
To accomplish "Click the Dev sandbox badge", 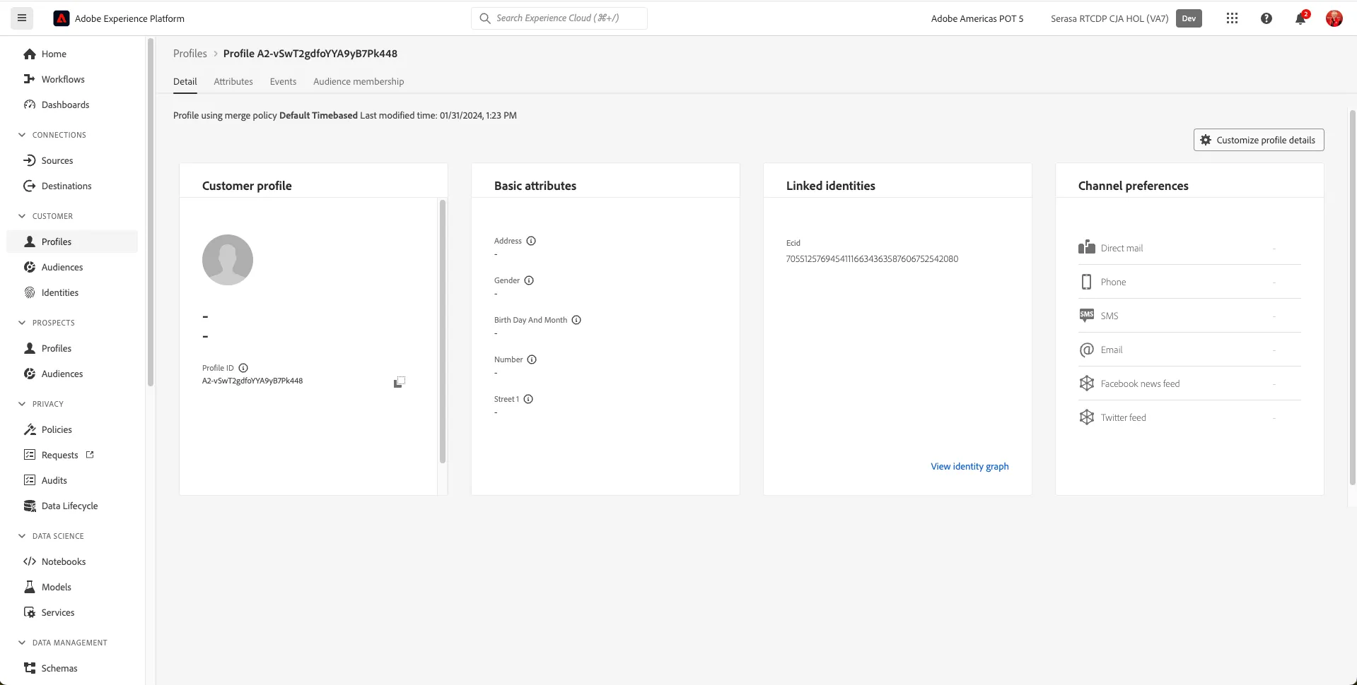I will click(x=1189, y=18).
